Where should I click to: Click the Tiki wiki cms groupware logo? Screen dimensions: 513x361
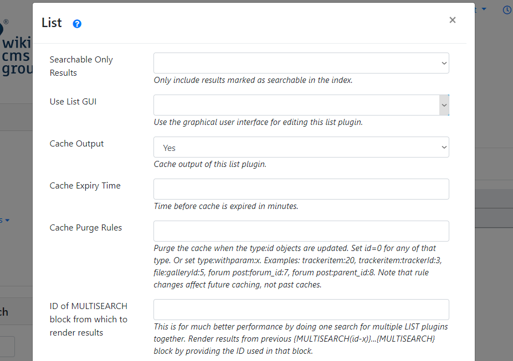[x=16, y=50]
